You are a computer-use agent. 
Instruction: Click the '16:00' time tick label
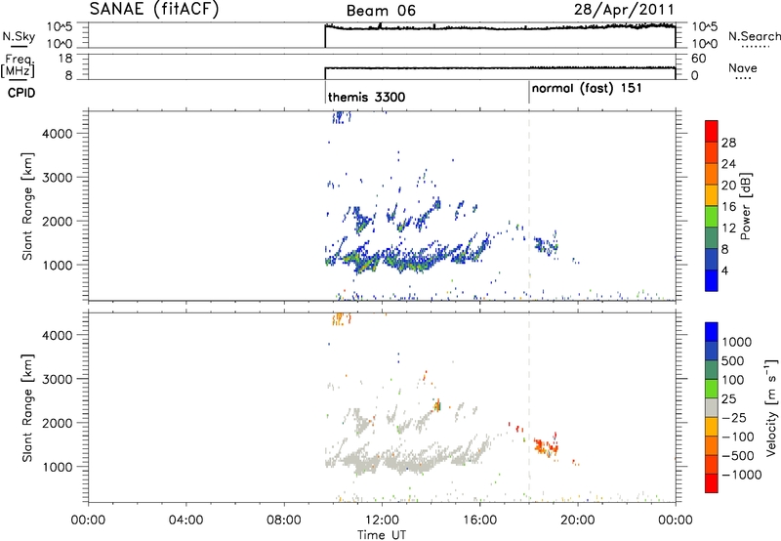coord(479,520)
